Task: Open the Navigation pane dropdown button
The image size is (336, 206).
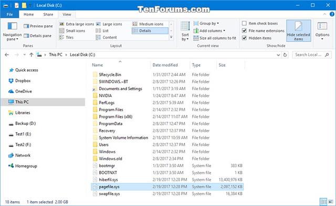Action: (x=12, y=31)
